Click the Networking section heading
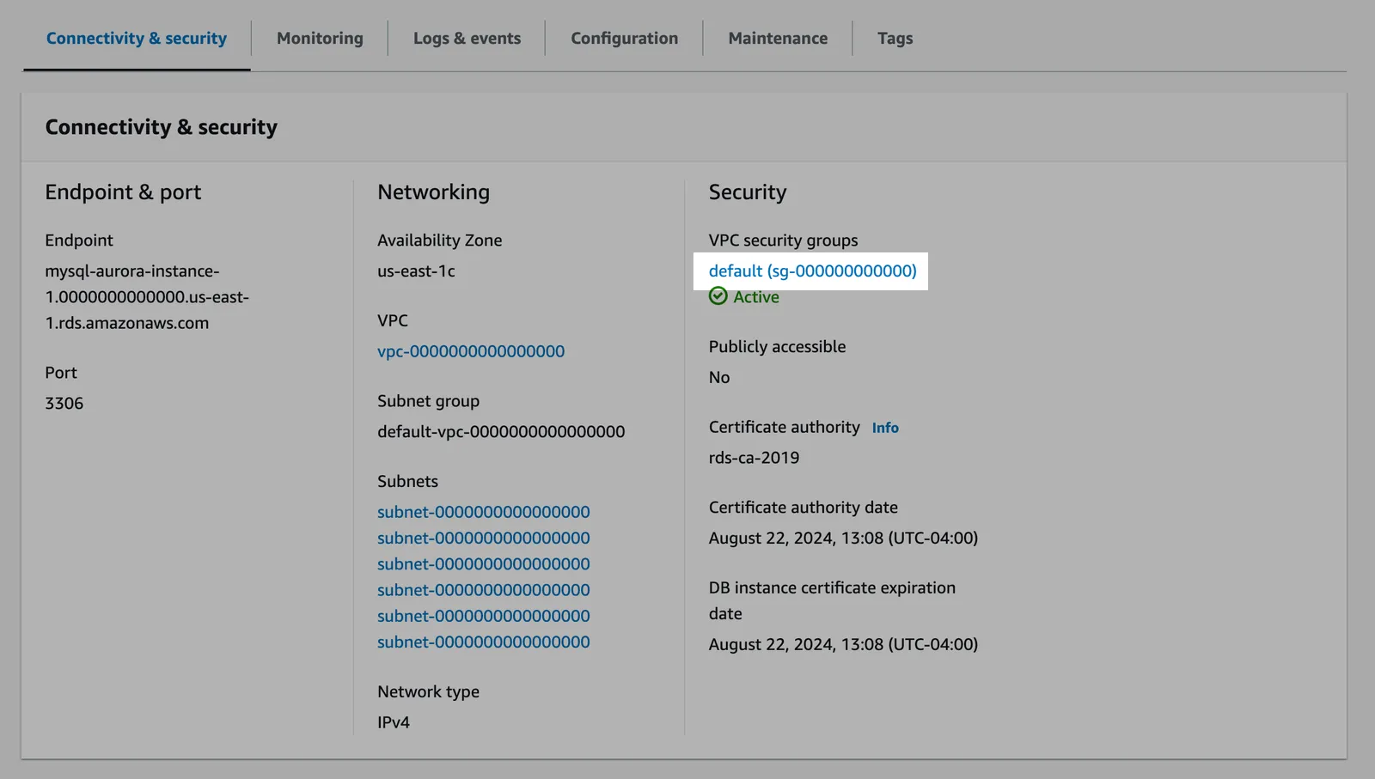Viewport: 1375px width, 779px height. tap(433, 192)
